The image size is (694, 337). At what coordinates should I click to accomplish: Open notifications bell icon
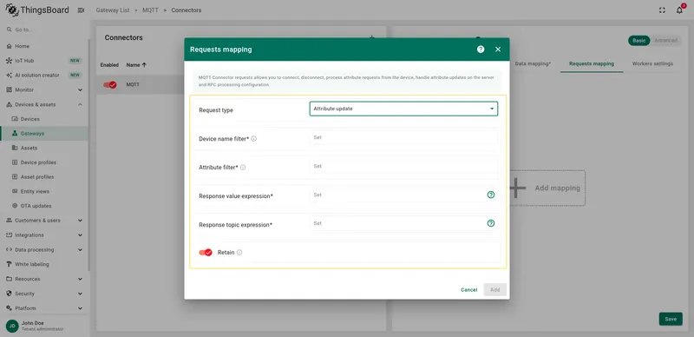click(679, 10)
